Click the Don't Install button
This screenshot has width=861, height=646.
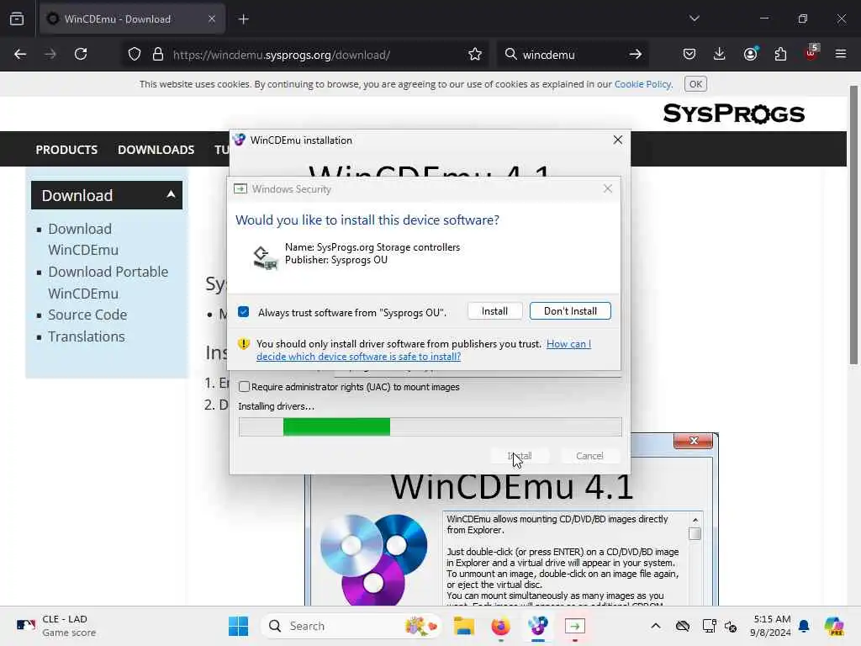[570, 311]
